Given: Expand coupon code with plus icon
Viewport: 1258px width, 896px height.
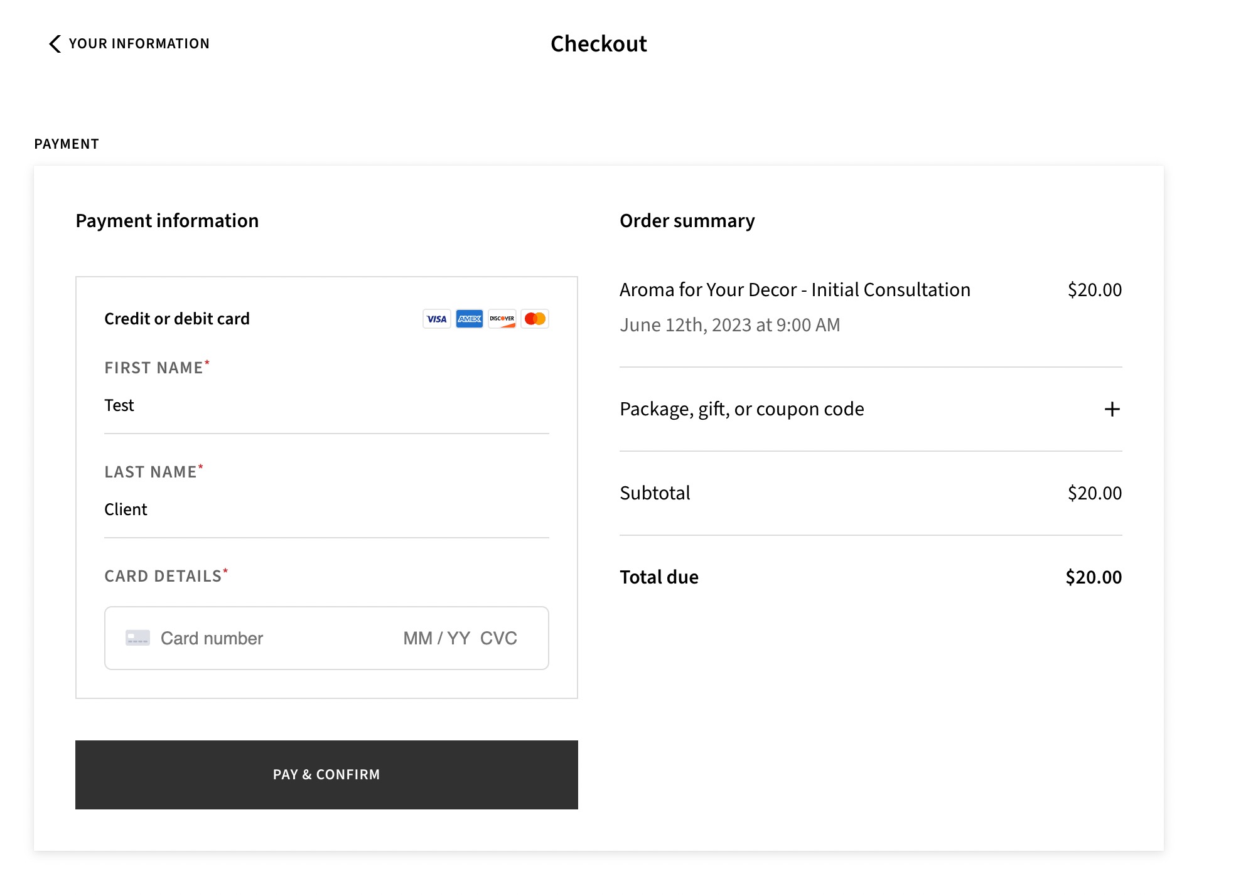Looking at the screenshot, I should click(x=1112, y=409).
